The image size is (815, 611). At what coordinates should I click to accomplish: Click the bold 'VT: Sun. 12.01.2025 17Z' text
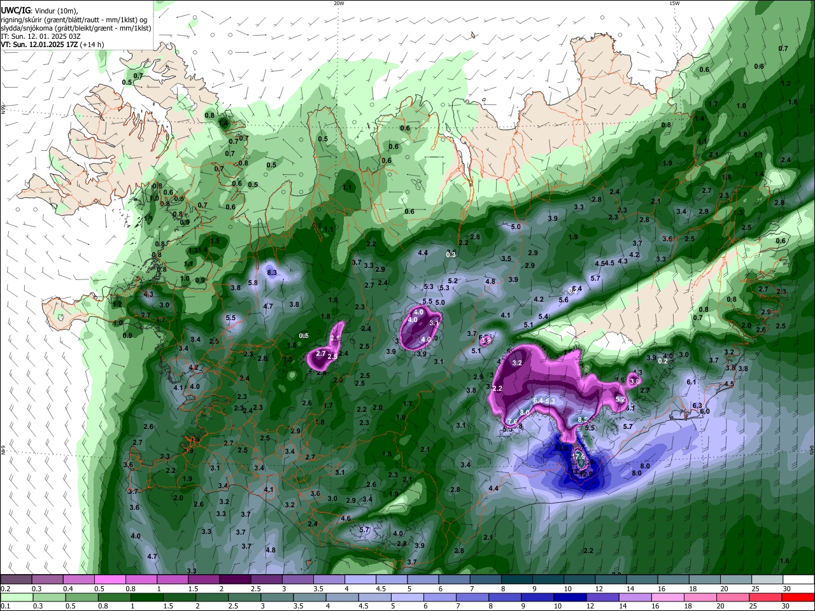[38, 45]
